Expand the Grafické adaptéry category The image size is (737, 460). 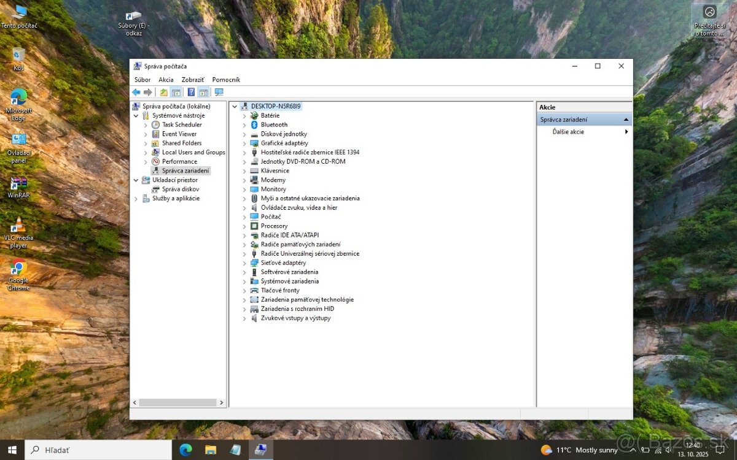pos(244,144)
